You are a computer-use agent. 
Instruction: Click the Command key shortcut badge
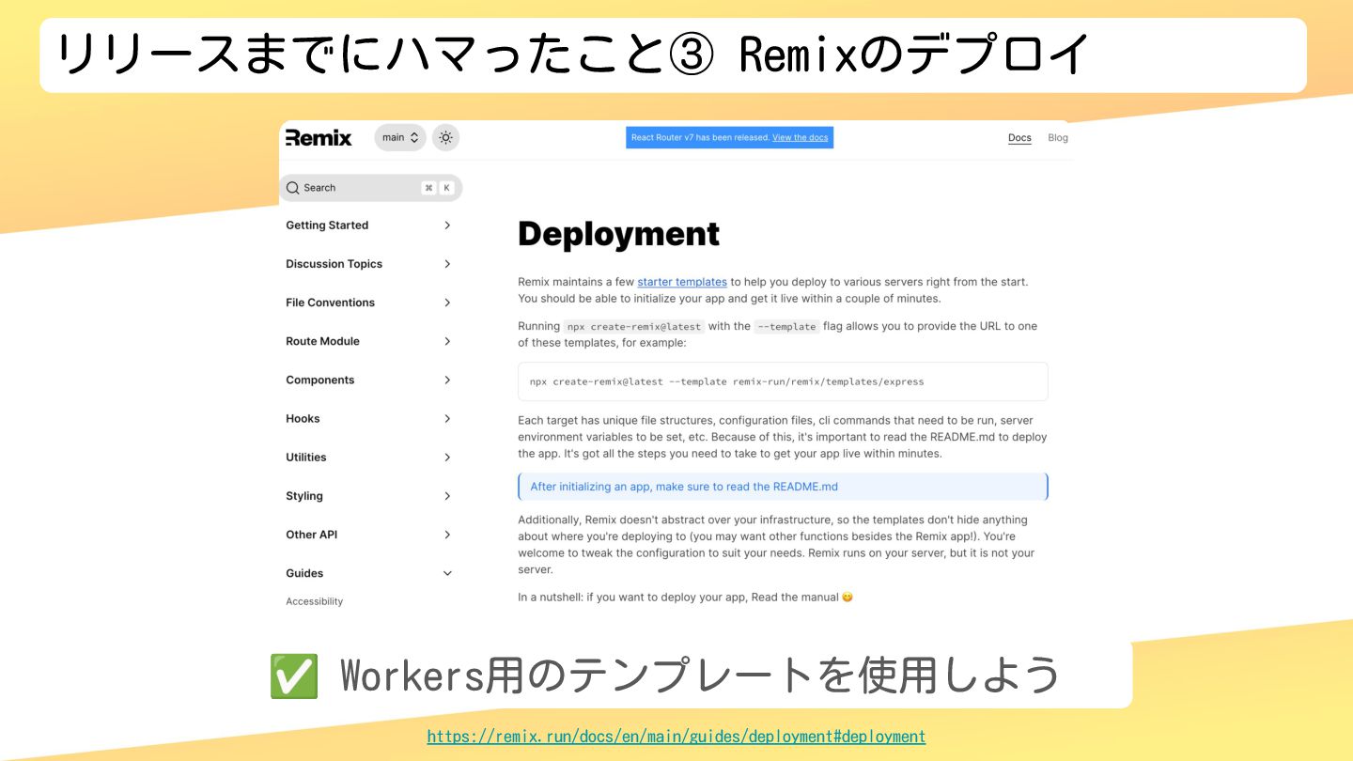(428, 188)
